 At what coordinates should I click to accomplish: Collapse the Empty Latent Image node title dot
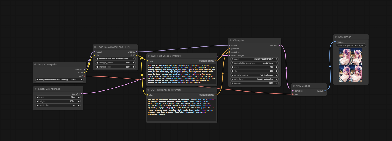click(x=36, y=89)
